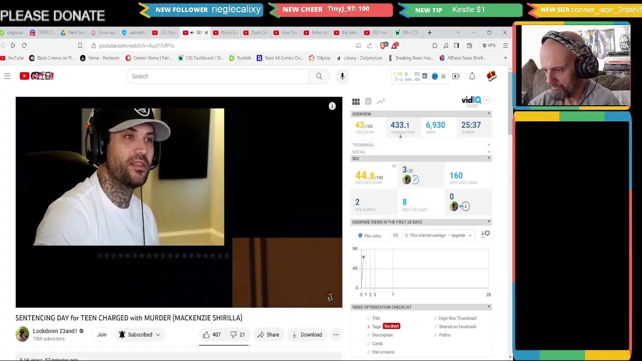
Task: Open browser sidebar panel icon
Action: tap(456, 46)
